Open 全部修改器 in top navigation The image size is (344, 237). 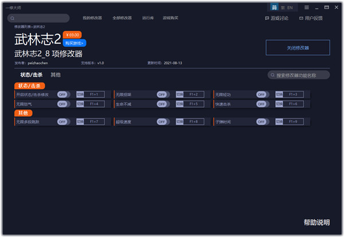pyautogui.click(x=121, y=18)
